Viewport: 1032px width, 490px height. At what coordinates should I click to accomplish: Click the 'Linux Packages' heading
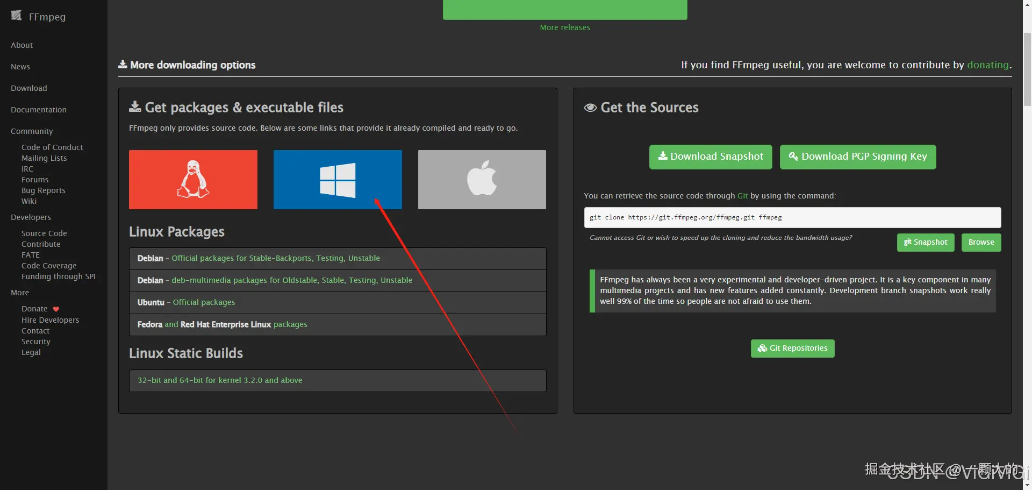pos(177,232)
